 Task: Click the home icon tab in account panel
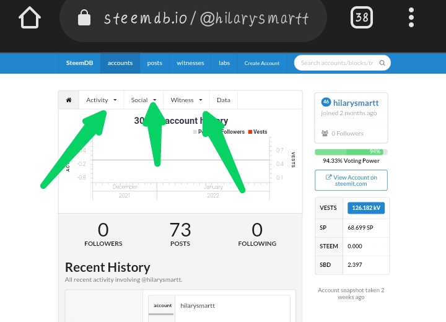click(69, 100)
